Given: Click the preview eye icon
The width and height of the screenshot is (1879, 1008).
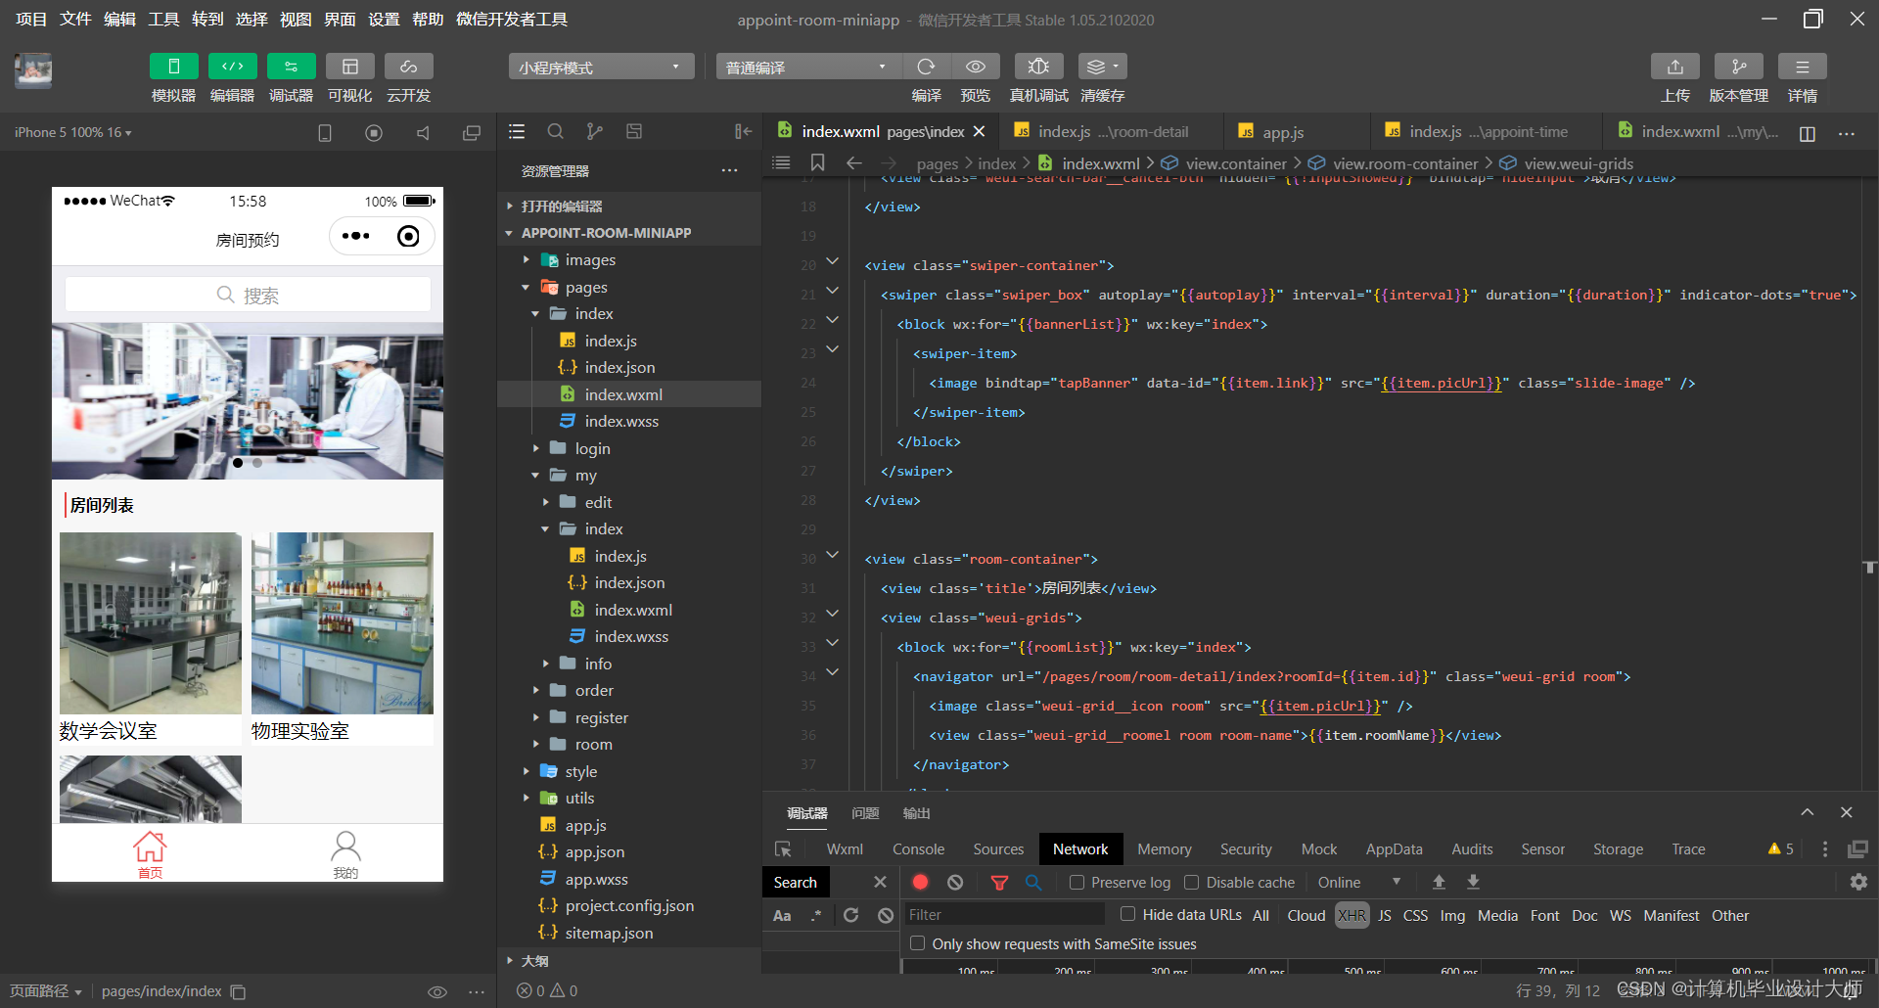Looking at the screenshot, I should [976, 67].
